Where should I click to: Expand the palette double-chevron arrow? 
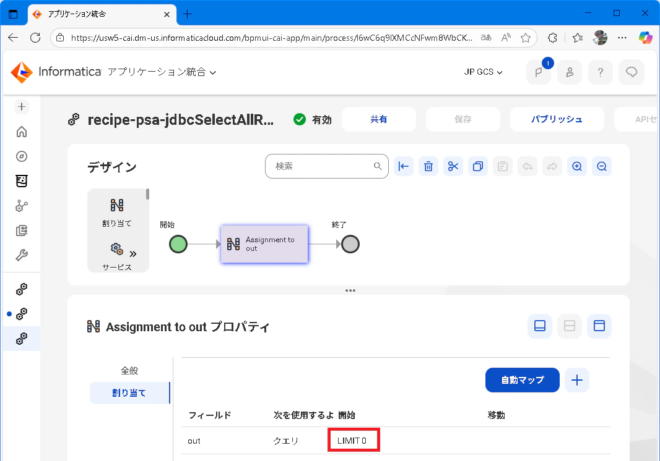pyautogui.click(x=133, y=254)
